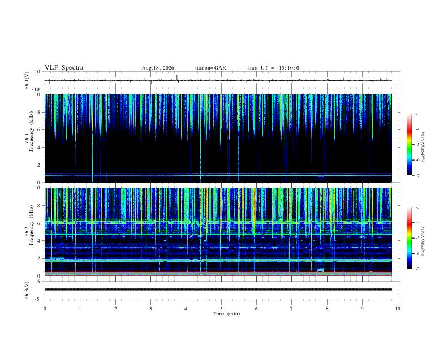
Task: Click the ch.3 voltage trace band
Action: (218, 289)
